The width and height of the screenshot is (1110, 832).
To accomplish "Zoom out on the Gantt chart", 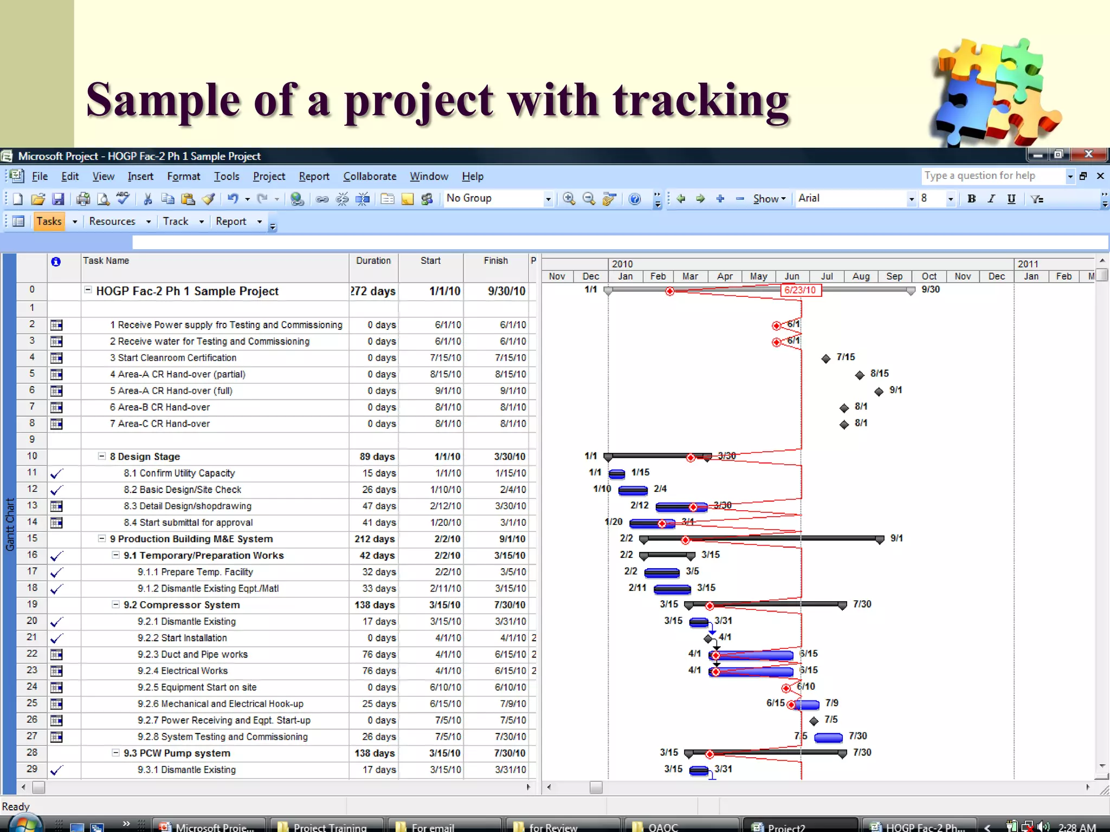I will click(x=589, y=199).
